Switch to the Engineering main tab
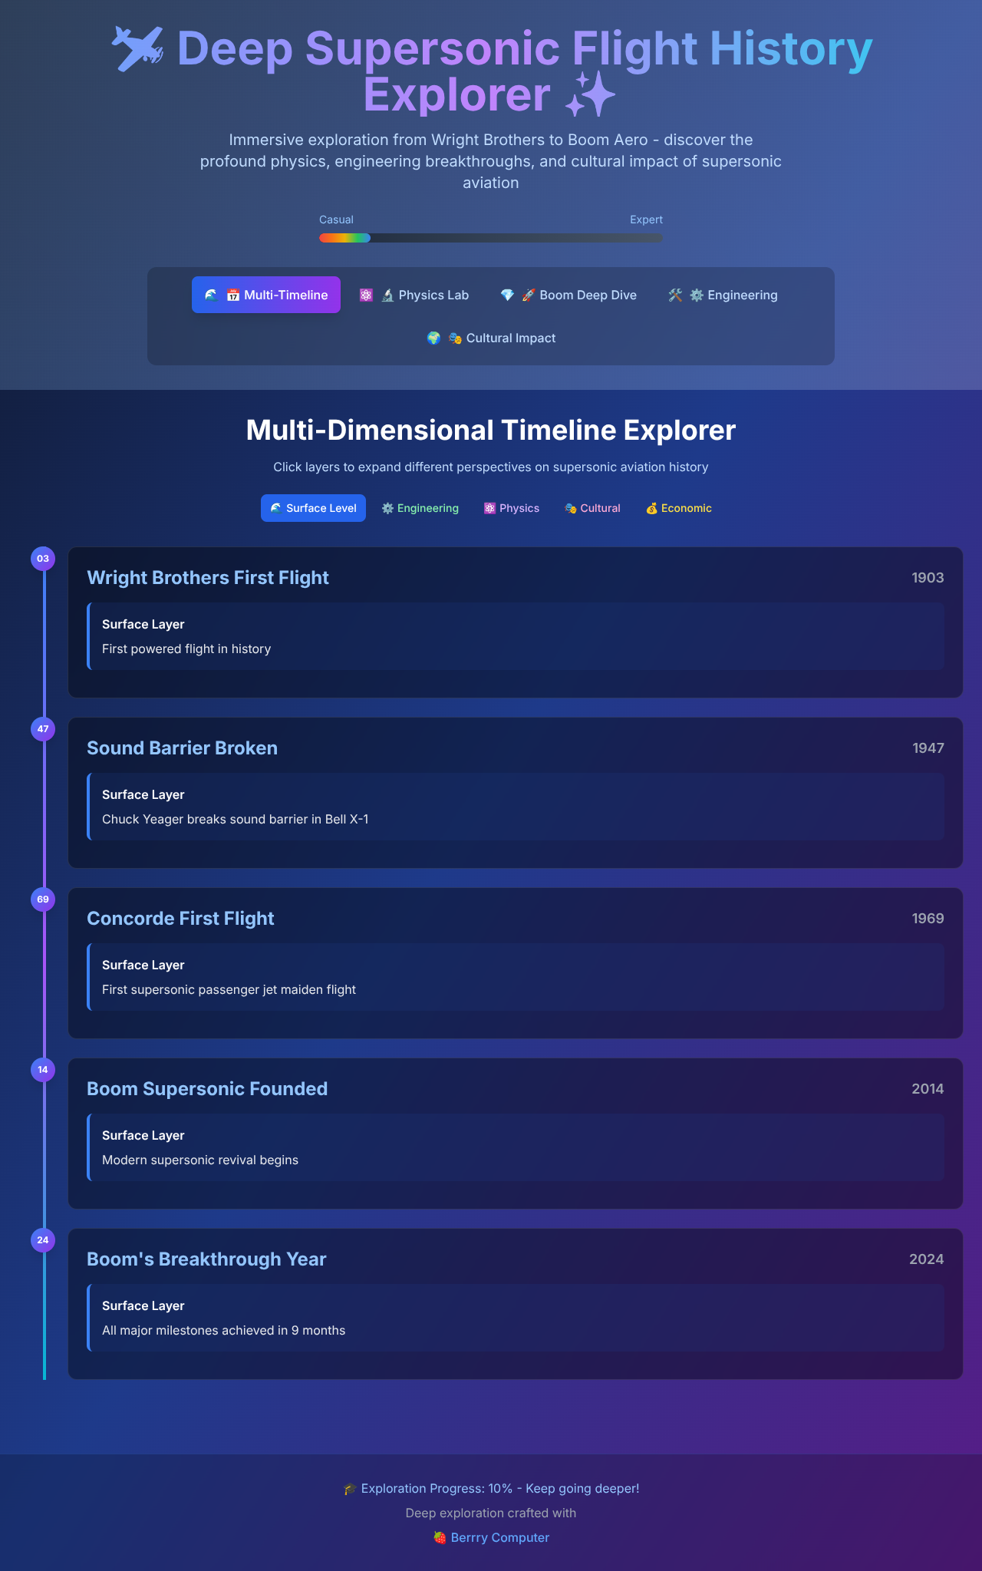The width and height of the screenshot is (982, 1571). coord(723,295)
